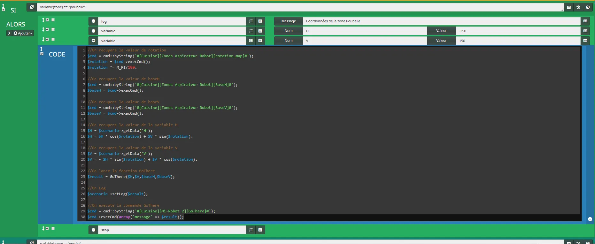Screen dimensions: 595x244
Task: Click code line 23 '$result = GoThere(...)'
Action: pos(131,177)
